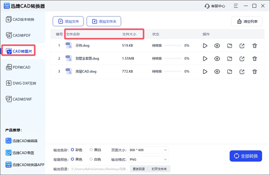
Task: Switch to CAD转PDF tab
Action: point(23,35)
